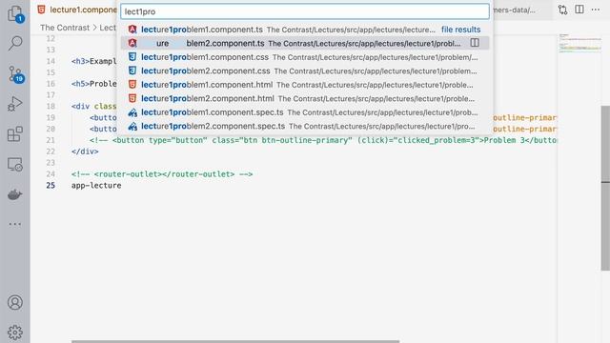Open lecture1problem1.component.ts result
Screen dimensions: 610x343
point(305,30)
